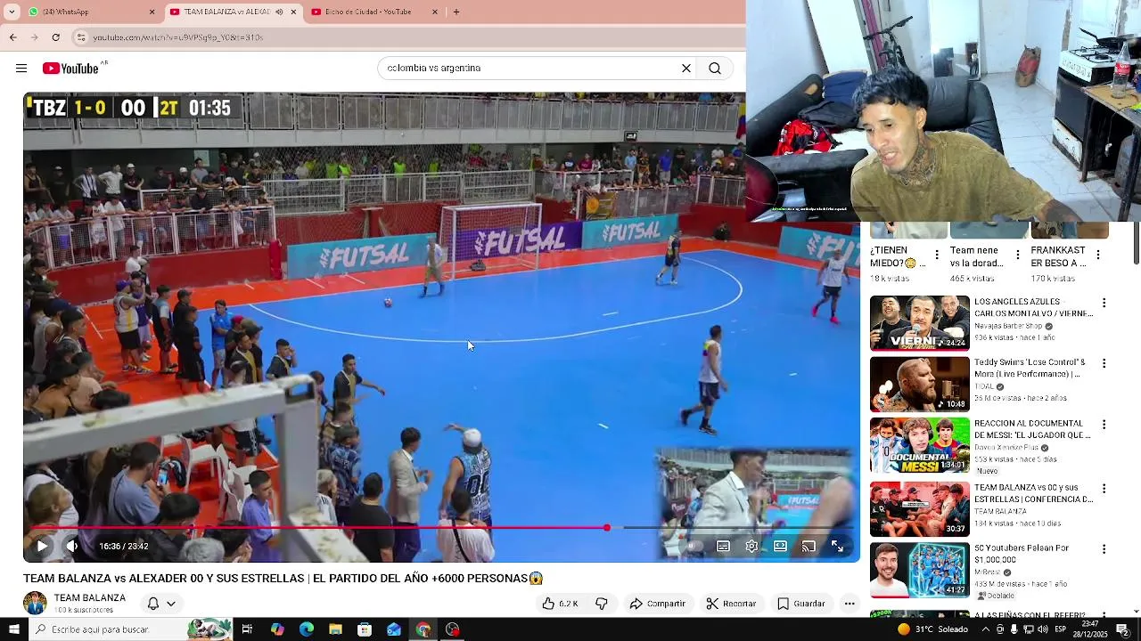Open the TEAM BALANZA channel avatar
Screen dimensions: 1141x641
[x=35, y=603]
